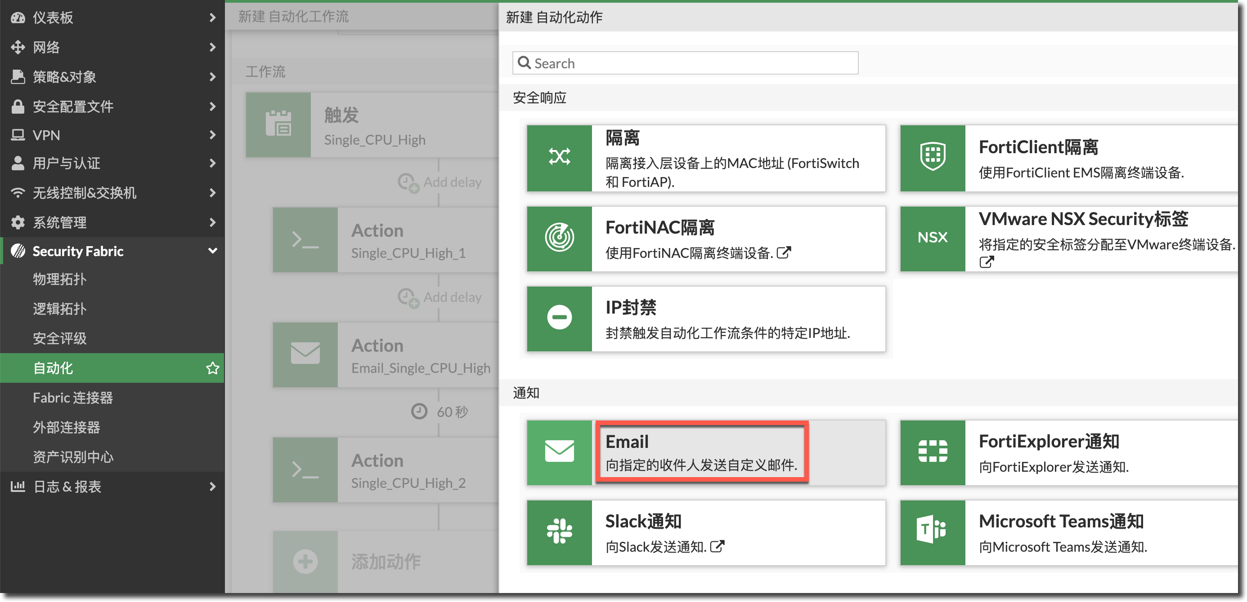Open VMware NSX external link icon
Viewport: 1247px width, 602px height.
point(987,262)
